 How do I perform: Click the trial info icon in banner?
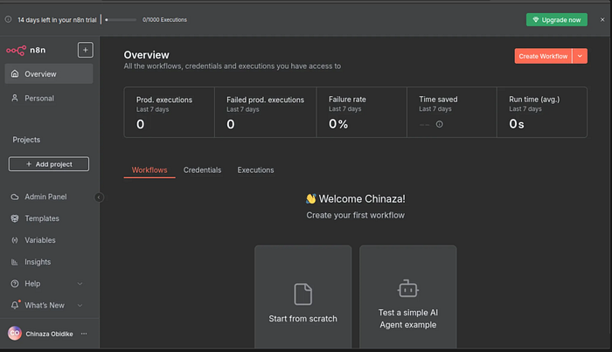[8, 19]
